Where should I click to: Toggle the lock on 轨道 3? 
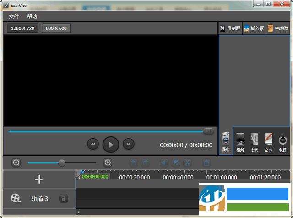pyautogui.click(x=64, y=199)
